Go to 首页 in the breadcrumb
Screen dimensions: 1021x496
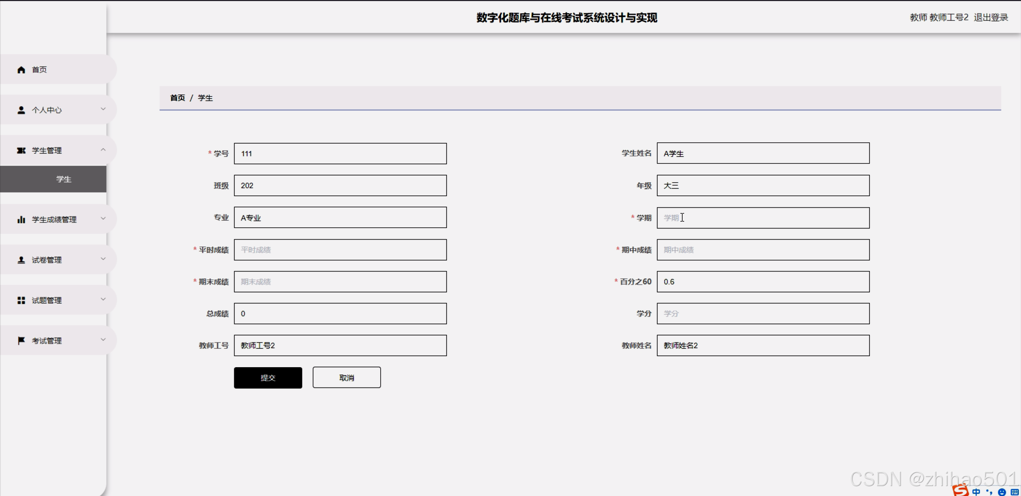[x=177, y=98]
